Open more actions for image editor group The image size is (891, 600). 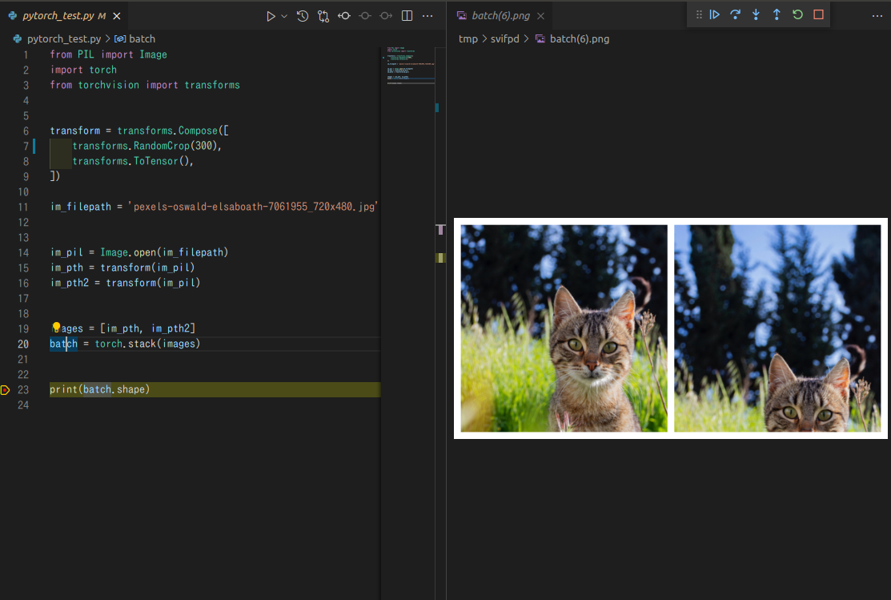point(877,16)
